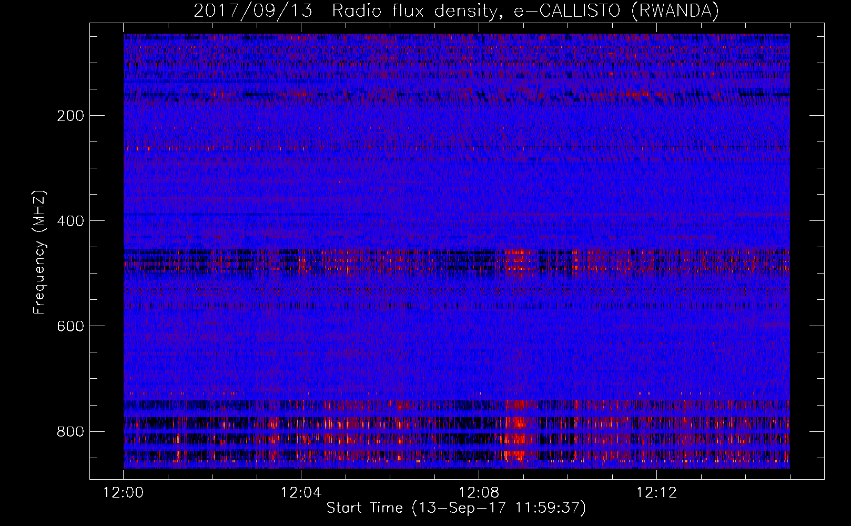
Task: Click the 12:04 time axis label
Action: coord(301,493)
